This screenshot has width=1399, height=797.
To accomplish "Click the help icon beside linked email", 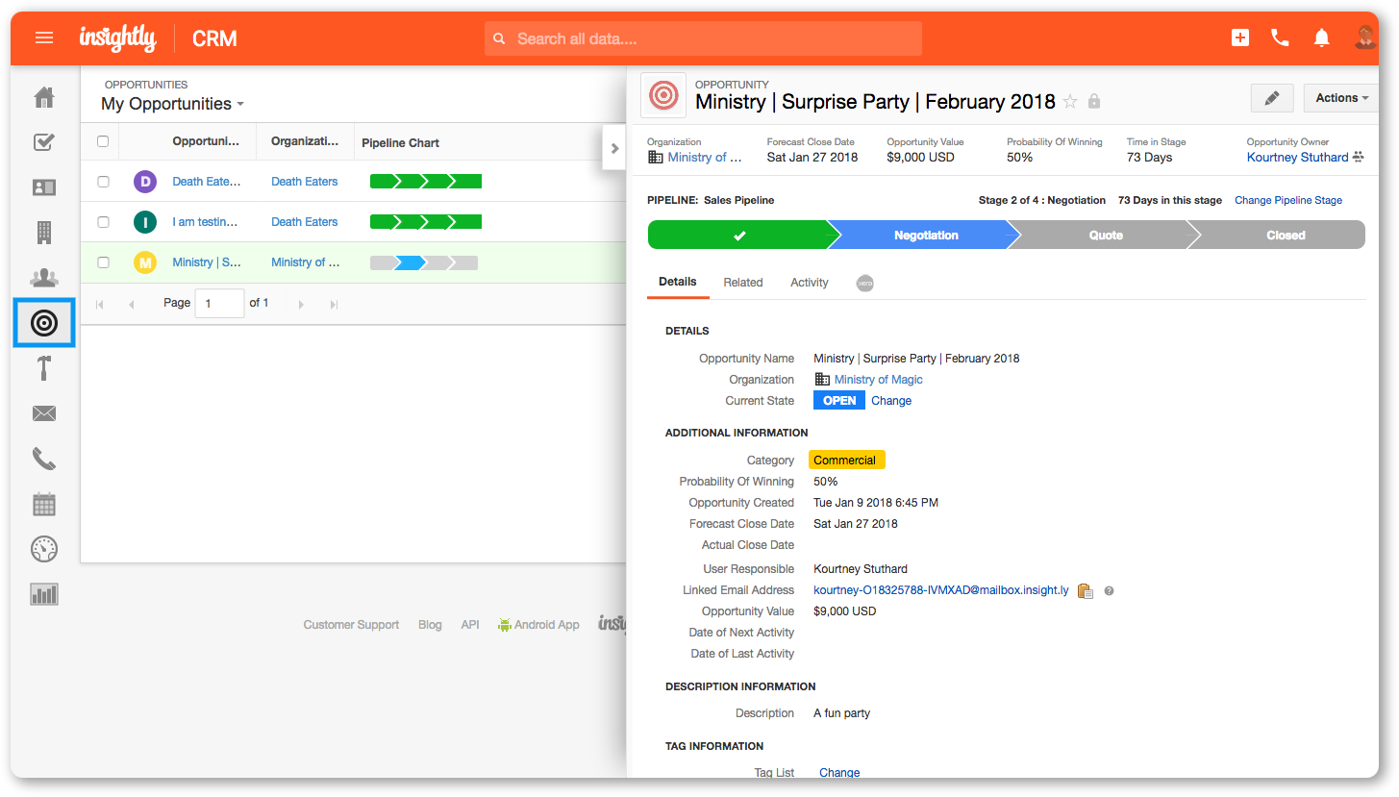I will [x=1109, y=591].
